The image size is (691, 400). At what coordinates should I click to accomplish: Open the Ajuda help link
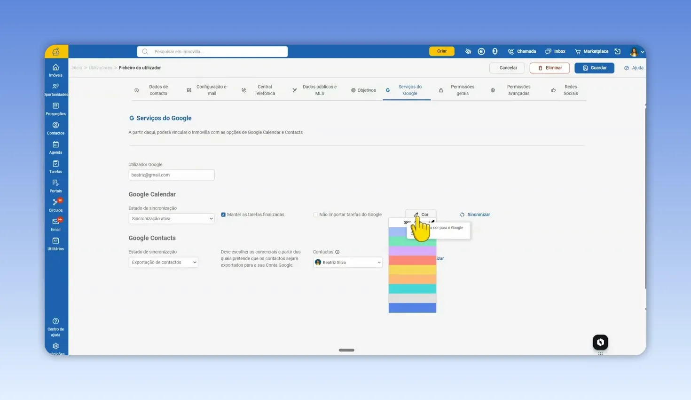634,68
